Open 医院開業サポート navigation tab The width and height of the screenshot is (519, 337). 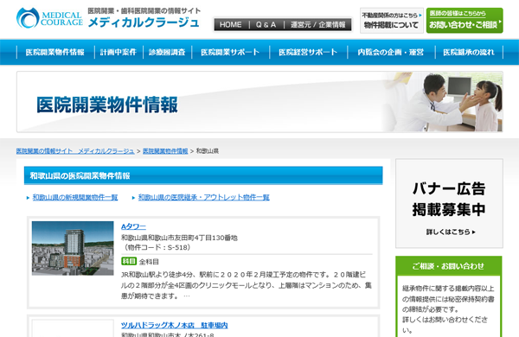(x=230, y=52)
